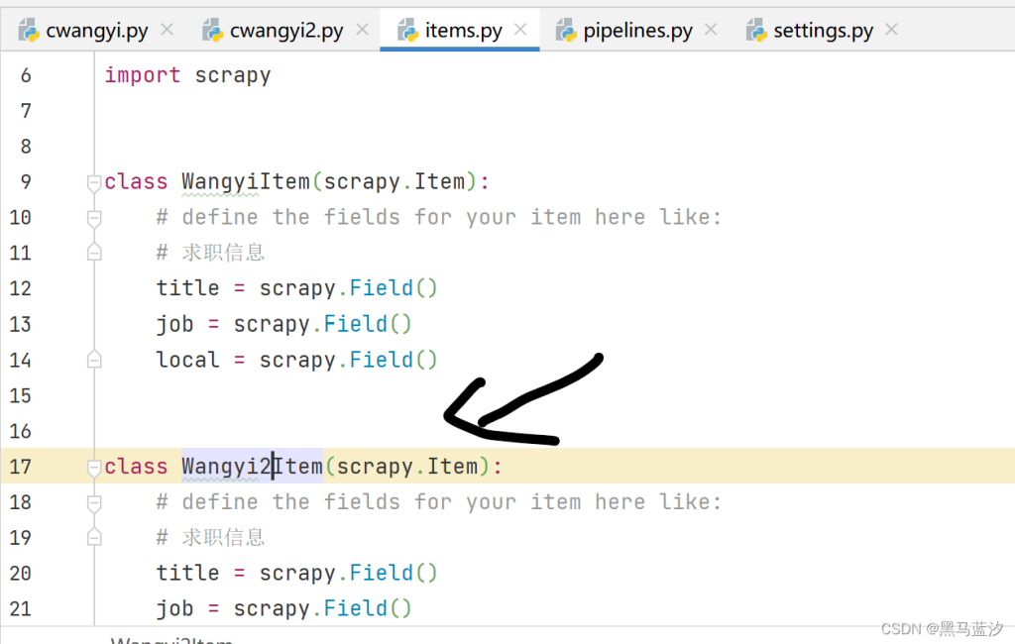The height and width of the screenshot is (644, 1015).
Task: Close the cwangyi.py tab
Action: point(167,30)
